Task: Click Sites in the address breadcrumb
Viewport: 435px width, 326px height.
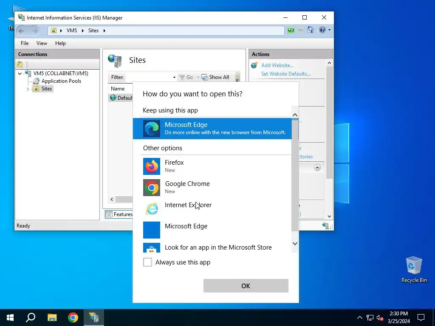Action: (x=93, y=31)
